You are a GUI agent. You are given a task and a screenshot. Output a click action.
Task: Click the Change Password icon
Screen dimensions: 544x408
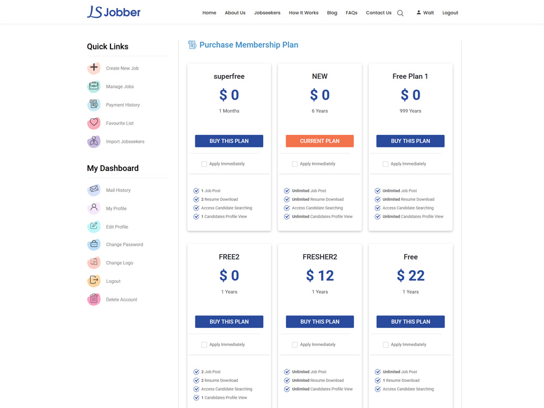click(x=94, y=244)
